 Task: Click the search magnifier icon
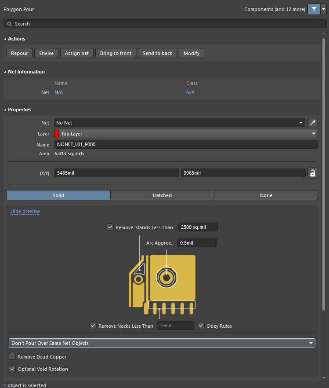pyautogui.click(x=9, y=24)
